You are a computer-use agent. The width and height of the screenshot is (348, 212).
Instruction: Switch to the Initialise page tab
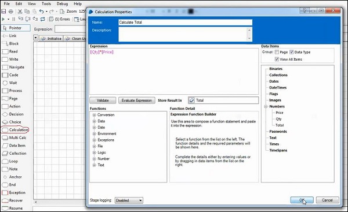51,39
